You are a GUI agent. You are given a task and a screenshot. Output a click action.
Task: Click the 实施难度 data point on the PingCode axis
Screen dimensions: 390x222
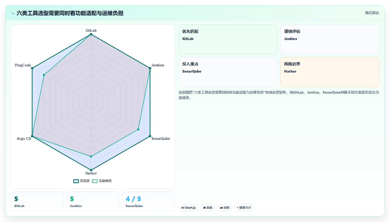click(x=44, y=75)
